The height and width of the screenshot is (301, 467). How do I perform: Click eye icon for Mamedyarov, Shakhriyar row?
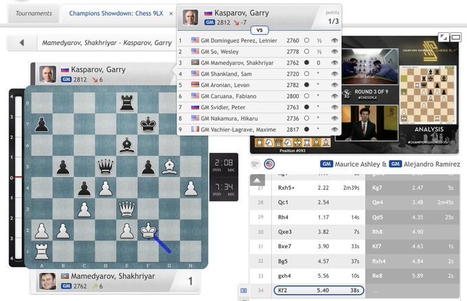(x=334, y=63)
